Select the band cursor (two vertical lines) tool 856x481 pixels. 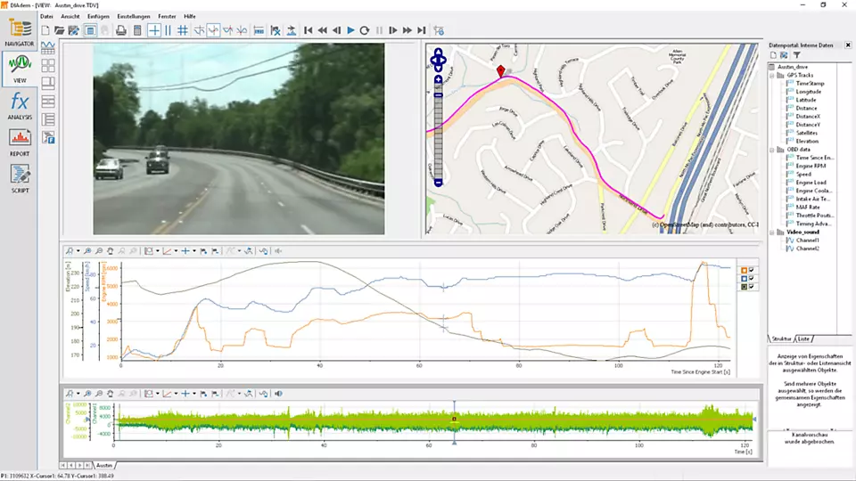point(169,30)
